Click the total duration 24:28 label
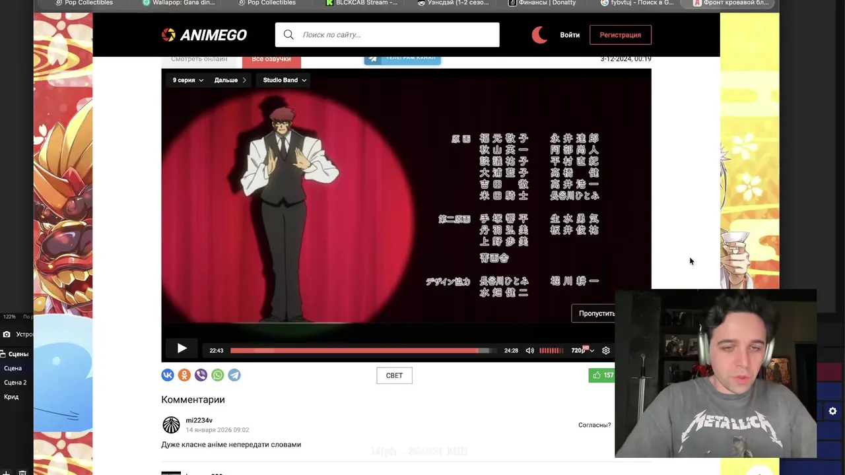This screenshot has width=845, height=475. (x=511, y=351)
